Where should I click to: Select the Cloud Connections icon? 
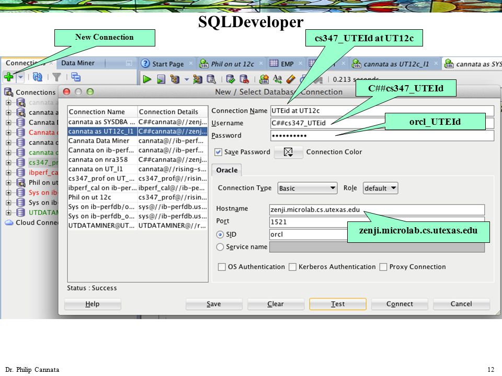[x=9, y=222]
